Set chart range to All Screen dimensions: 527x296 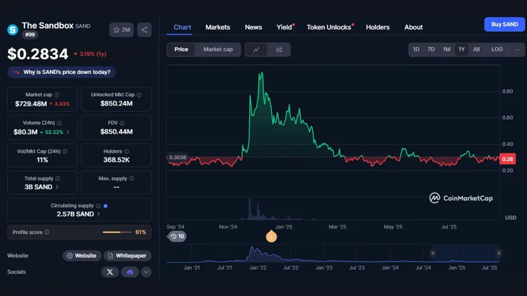(x=476, y=49)
